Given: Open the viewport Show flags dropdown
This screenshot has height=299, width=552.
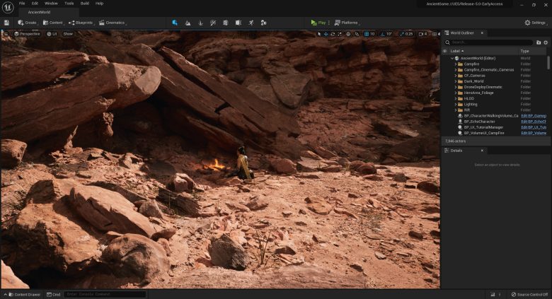Looking at the screenshot, I should pyautogui.click(x=68, y=34).
